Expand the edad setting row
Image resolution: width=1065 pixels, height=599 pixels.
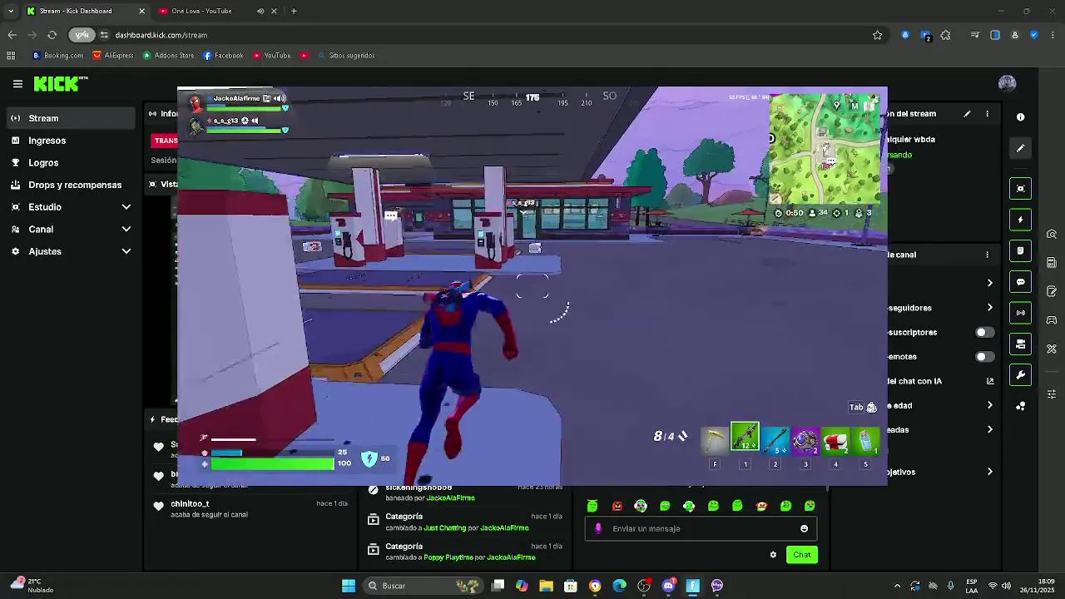pyautogui.click(x=989, y=405)
